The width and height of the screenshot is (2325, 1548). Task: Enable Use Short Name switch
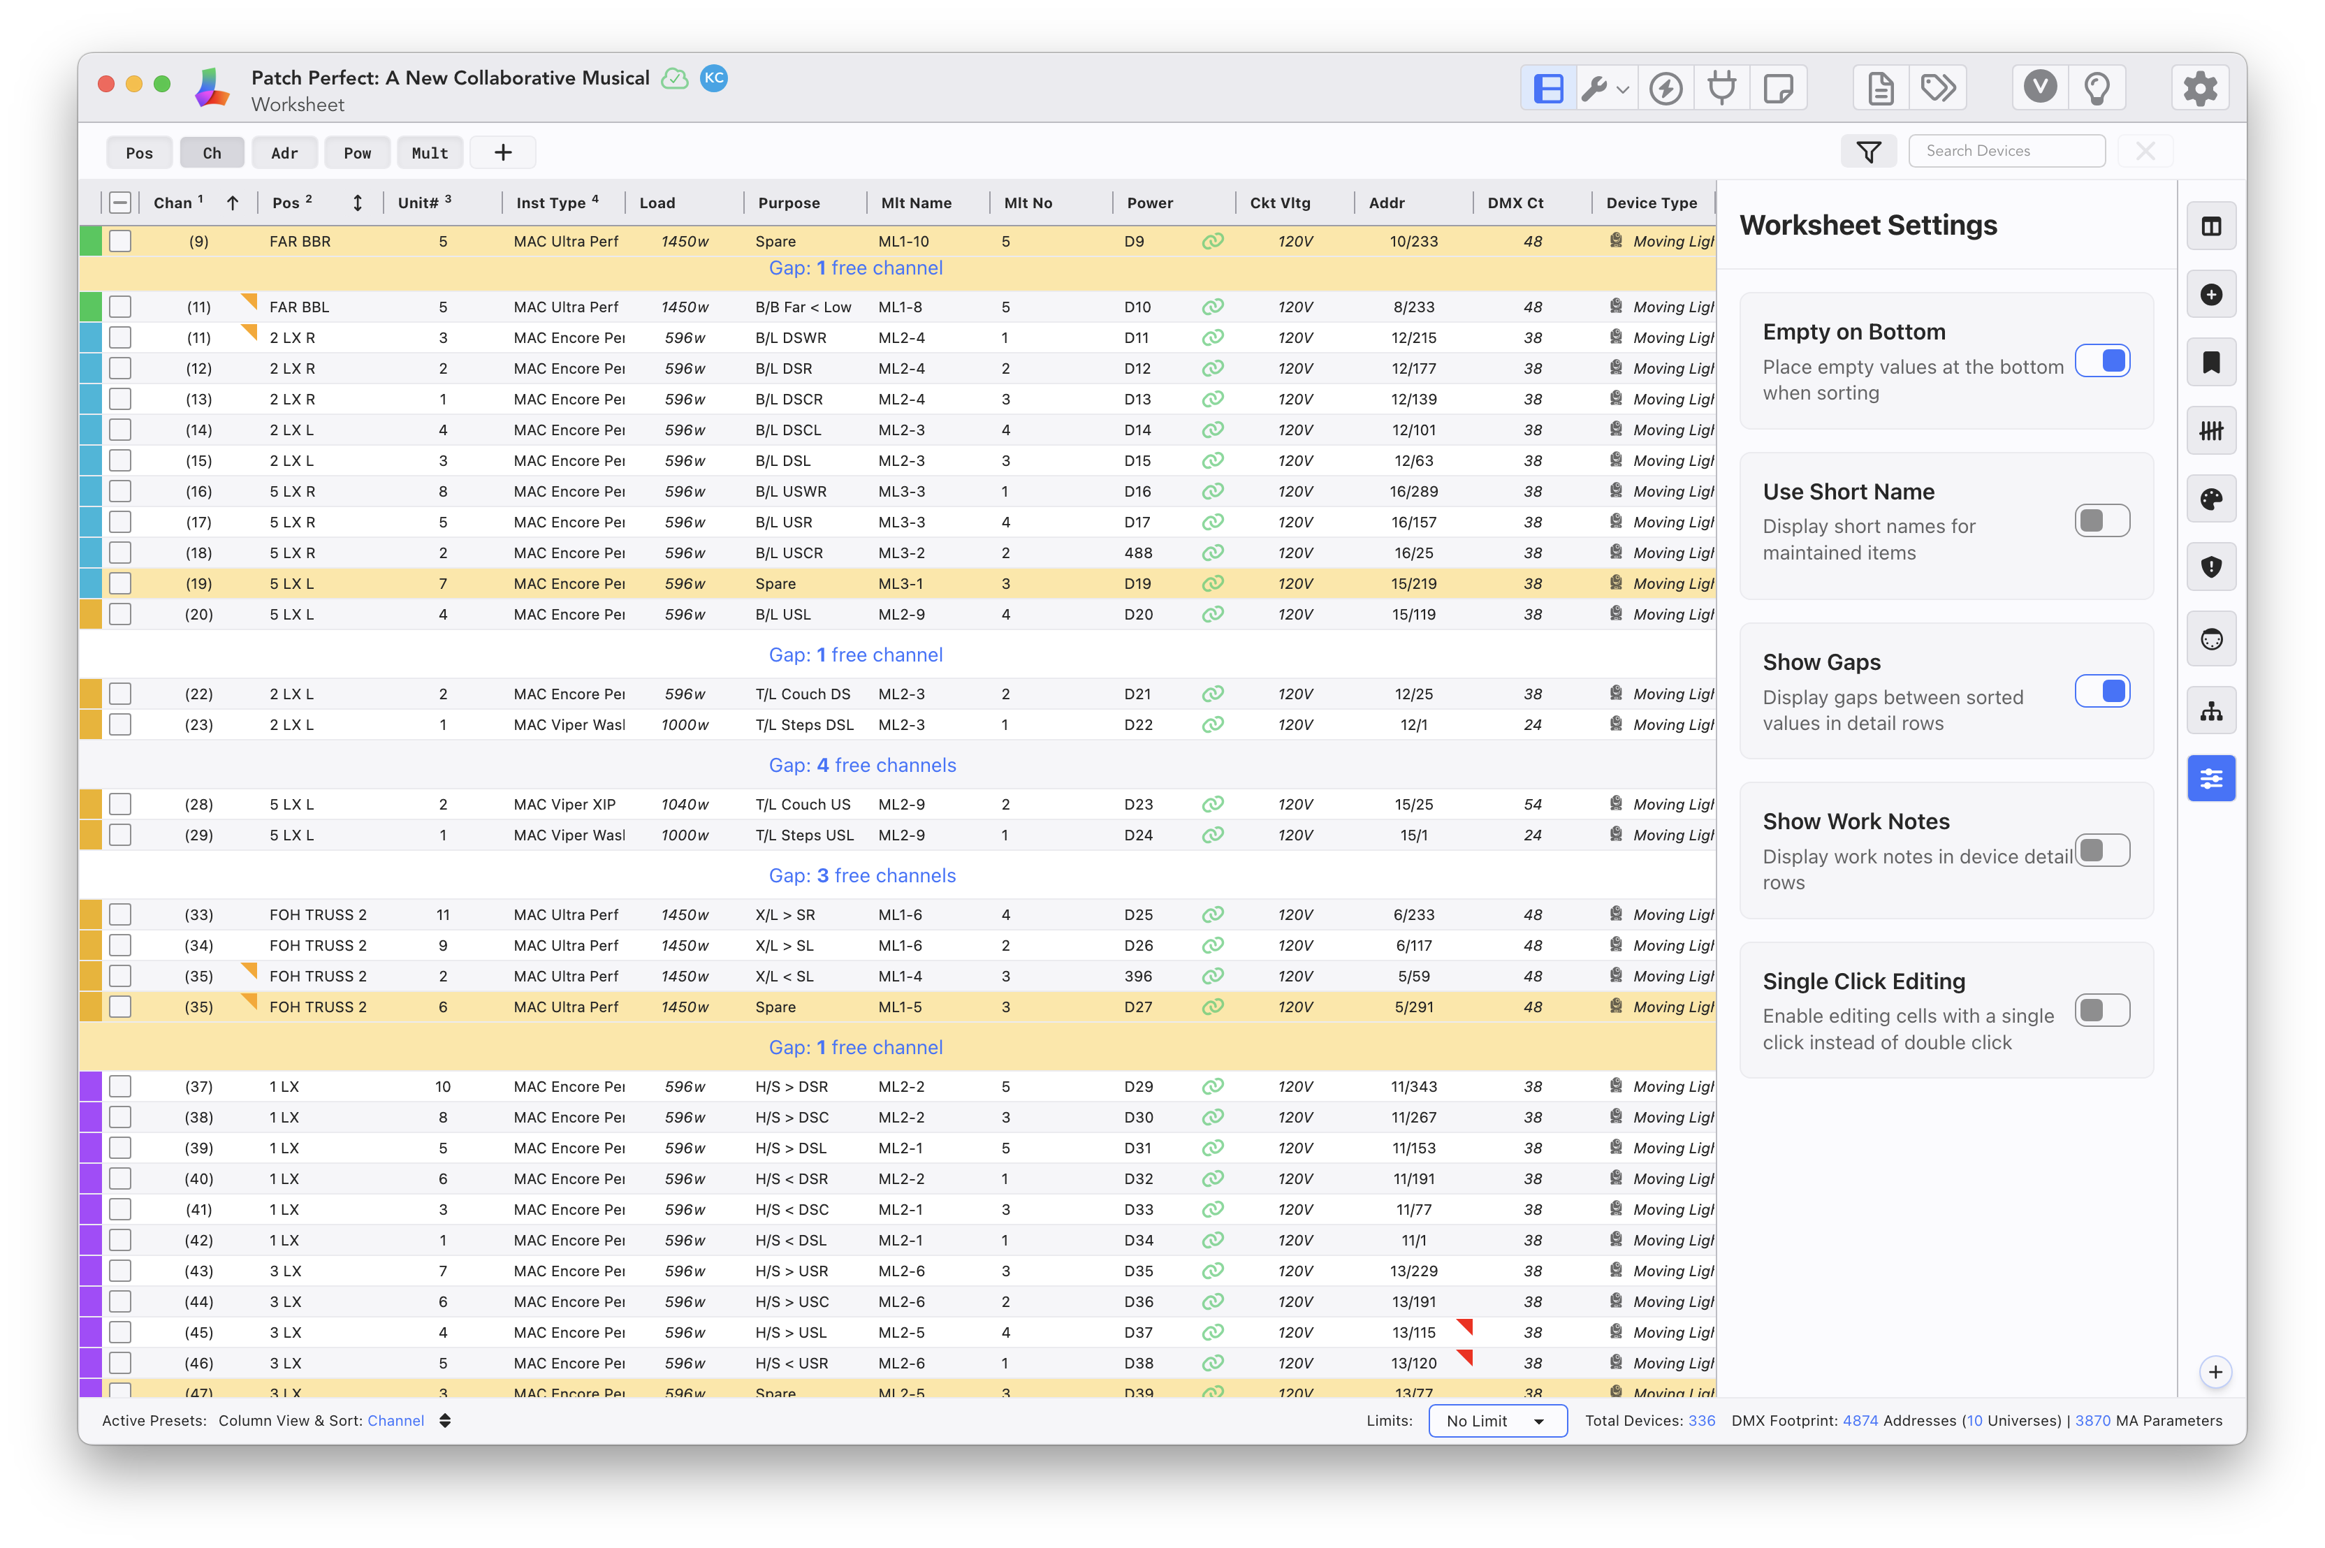(x=2102, y=520)
